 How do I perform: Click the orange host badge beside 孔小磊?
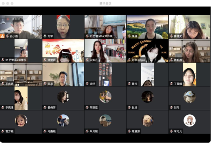coord(2,36)
